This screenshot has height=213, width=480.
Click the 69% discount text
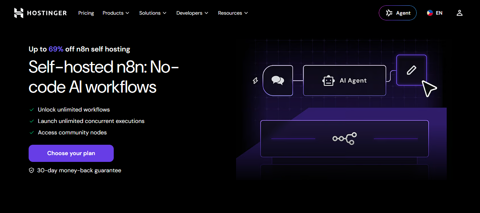[x=56, y=49]
